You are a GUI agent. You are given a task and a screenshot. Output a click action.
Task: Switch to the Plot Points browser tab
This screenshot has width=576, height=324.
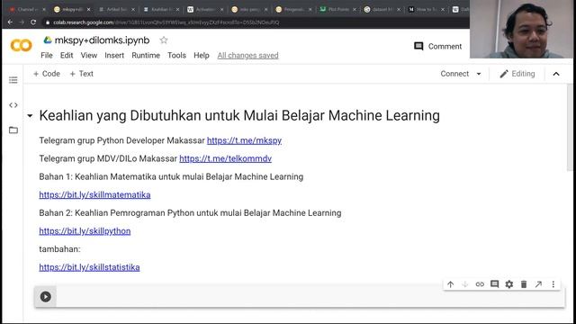(x=338, y=10)
